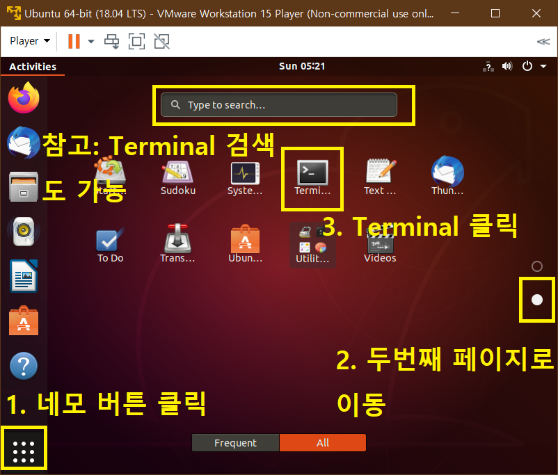Image resolution: width=558 pixels, height=475 pixels.
Task: Launch the Sudoku game
Action: tap(178, 178)
